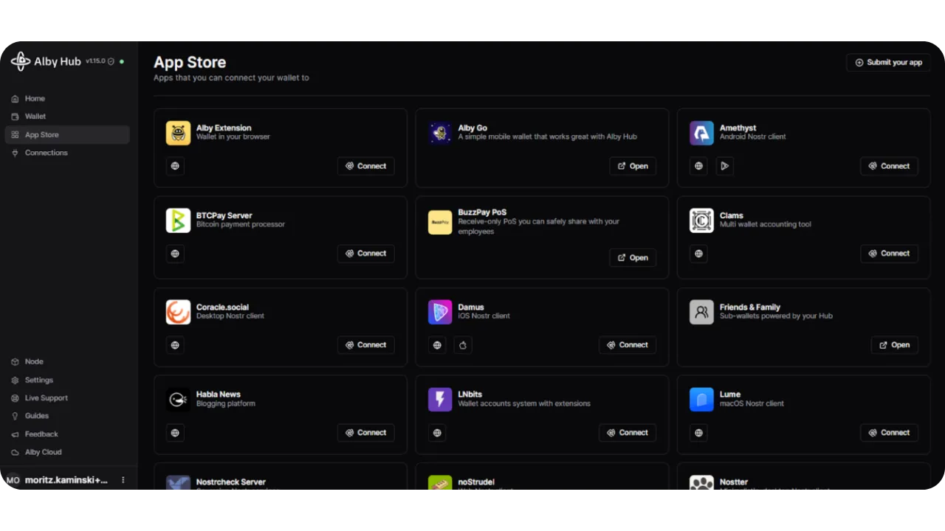The height and width of the screenshot is (531, 945).
Task: Connect the Alby Extension app
Action: pyautogui.click(x=365, y=166)
